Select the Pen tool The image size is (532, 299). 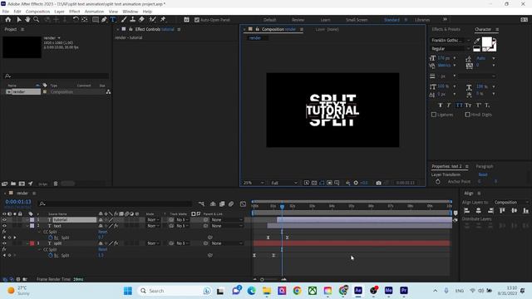[104, 20]
